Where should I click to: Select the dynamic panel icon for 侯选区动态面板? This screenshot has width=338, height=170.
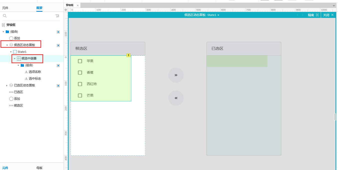pyautogui.click(x=11, y=45)
